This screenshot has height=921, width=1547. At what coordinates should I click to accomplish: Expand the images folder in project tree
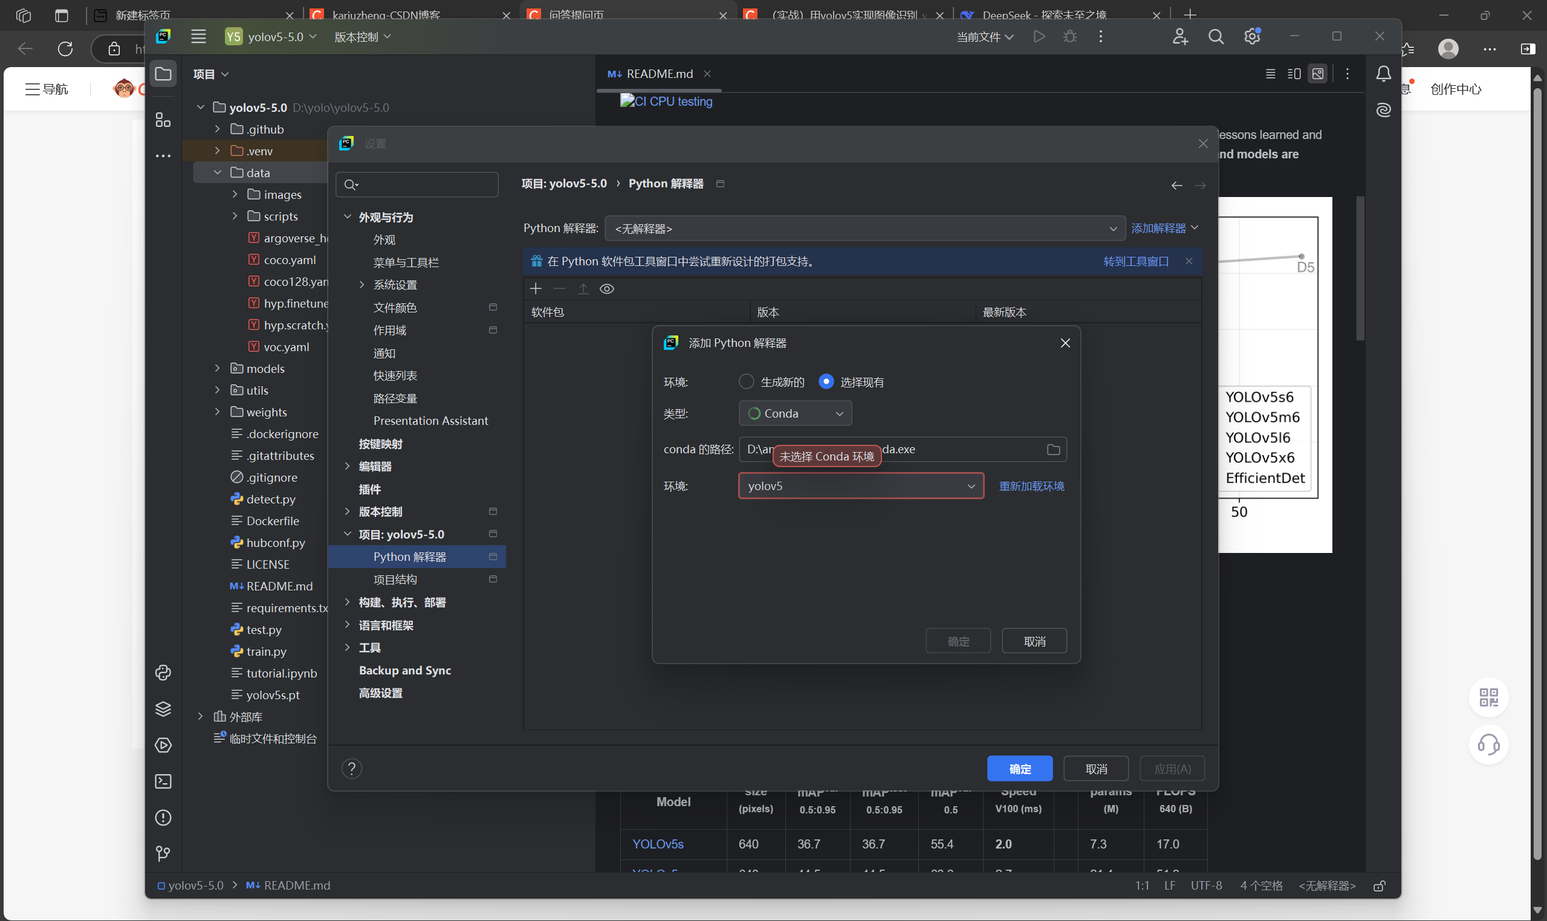pyautogui.click(x=235, y=194)
